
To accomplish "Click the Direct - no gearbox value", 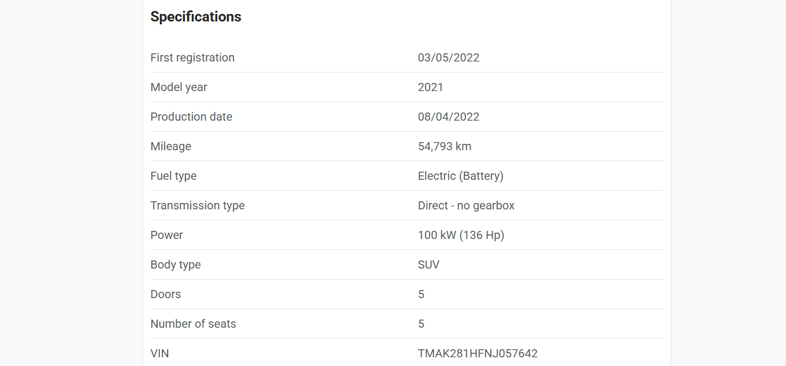I will tap(466, 205).
